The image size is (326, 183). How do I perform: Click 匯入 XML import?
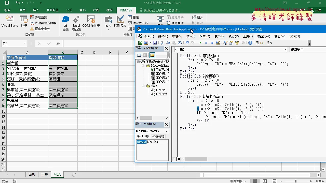(198, 17)
